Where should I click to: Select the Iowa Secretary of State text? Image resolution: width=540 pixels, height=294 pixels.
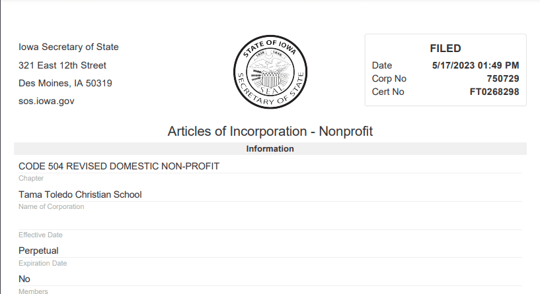(69, 47)
